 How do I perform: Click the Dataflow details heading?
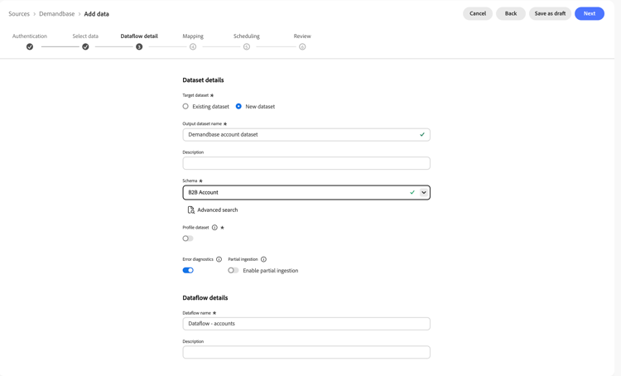click(205, 298)
